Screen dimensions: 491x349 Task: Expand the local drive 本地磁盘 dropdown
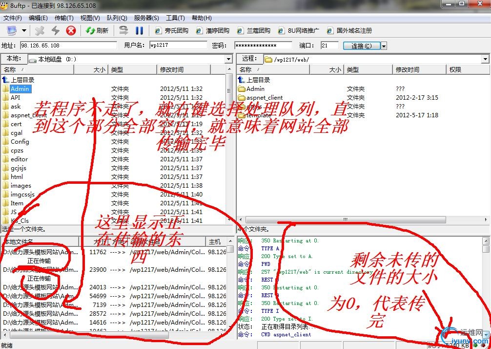click(228, 59)
